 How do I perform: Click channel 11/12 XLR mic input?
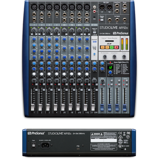tap(87, 7)
